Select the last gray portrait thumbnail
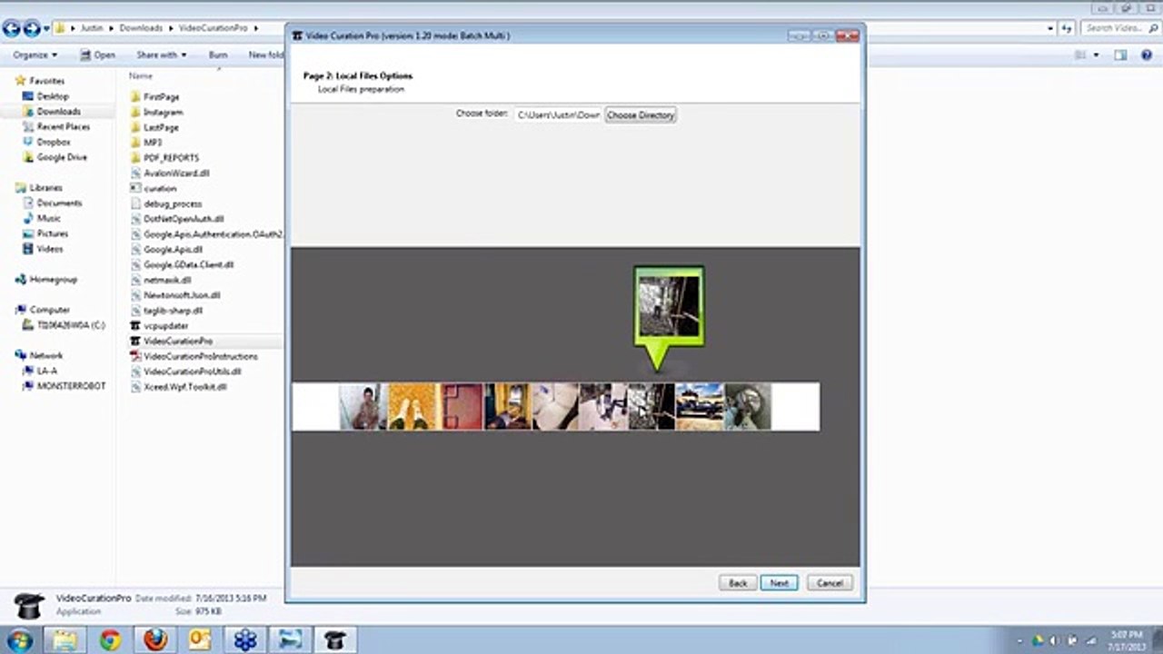This screenshot has width=1163, height=654. pos(748,406)
